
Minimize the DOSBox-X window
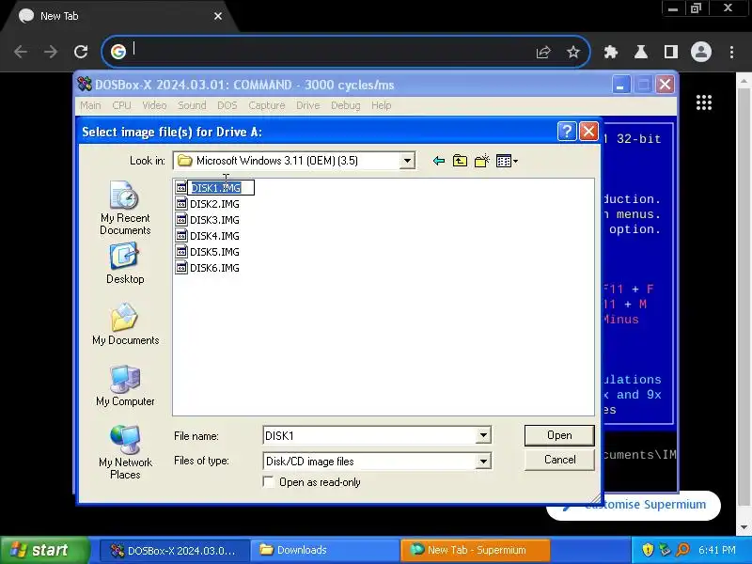pos(621,85)
